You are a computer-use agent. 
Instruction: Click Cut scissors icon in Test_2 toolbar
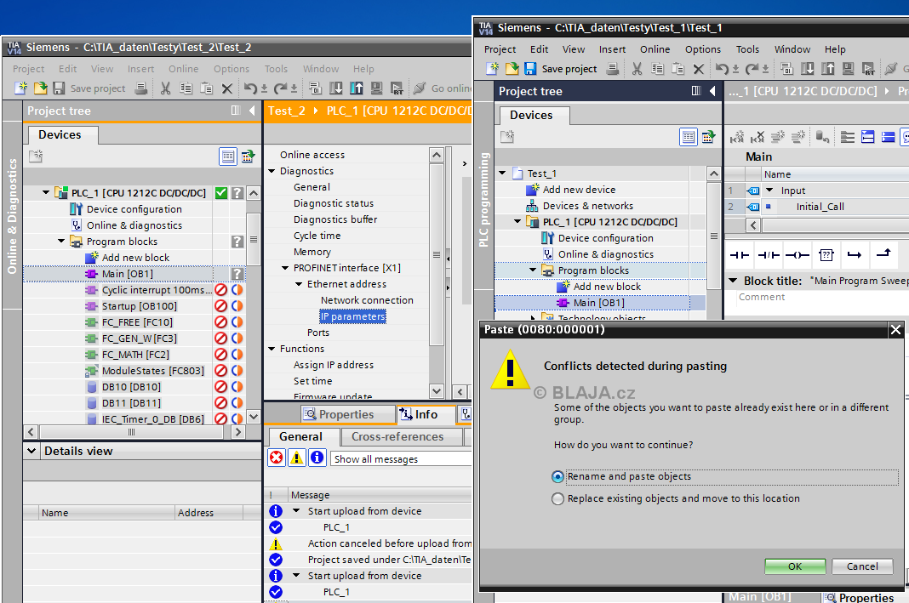165,88
